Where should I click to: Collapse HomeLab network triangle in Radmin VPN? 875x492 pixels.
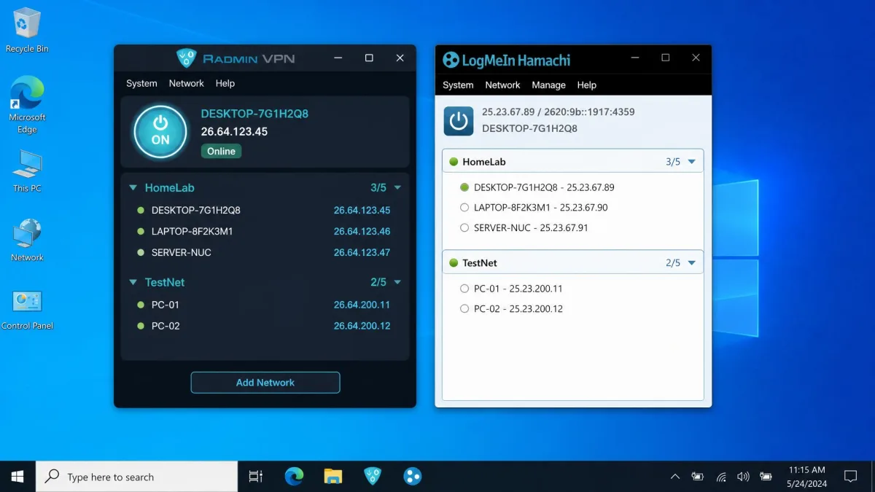[133, 188]
